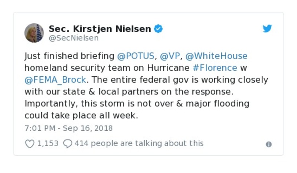Open the tweet info icon

269,144
